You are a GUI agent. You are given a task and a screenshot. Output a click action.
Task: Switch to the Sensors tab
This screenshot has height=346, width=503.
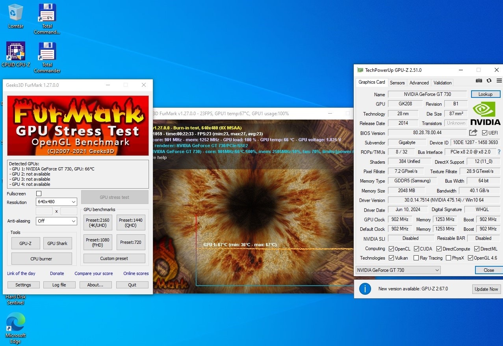click(x=397, y=83)
